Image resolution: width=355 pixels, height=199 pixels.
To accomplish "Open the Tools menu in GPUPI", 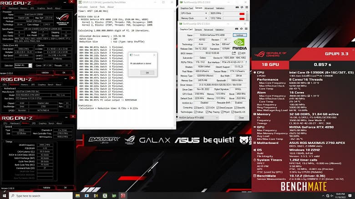I will (102, 7).
